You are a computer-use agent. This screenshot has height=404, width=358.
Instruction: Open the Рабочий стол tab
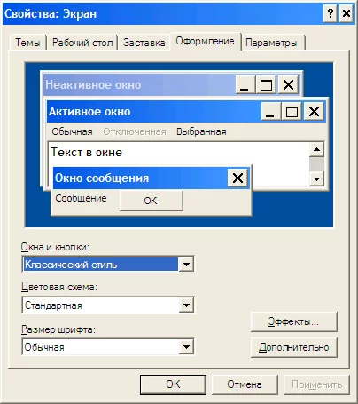click(82, 43)
